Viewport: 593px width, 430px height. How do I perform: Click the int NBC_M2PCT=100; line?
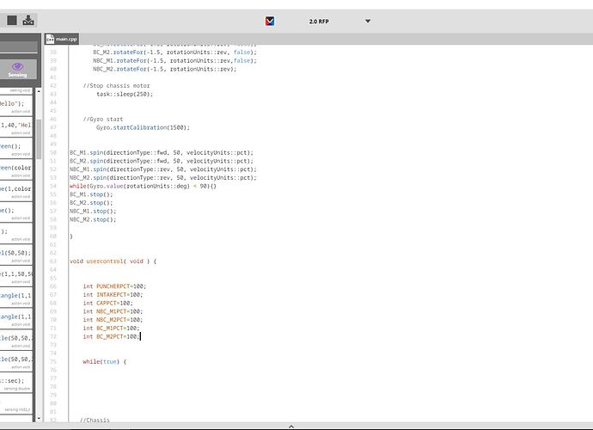(x=113, y=320)
